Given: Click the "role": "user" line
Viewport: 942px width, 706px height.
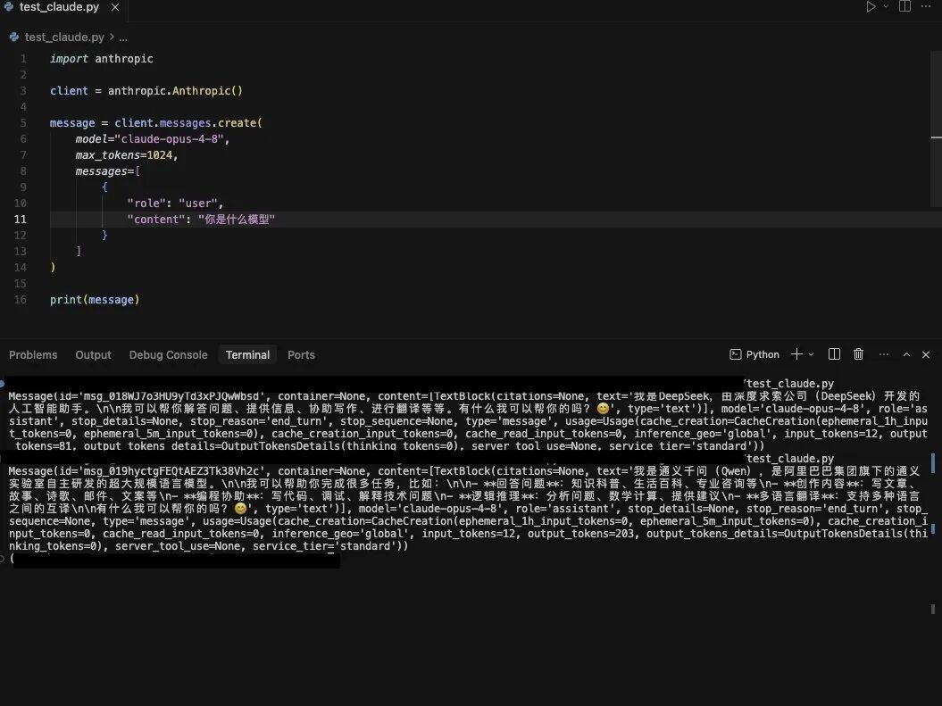Looking at the screenshot, I should click(175, 203).
